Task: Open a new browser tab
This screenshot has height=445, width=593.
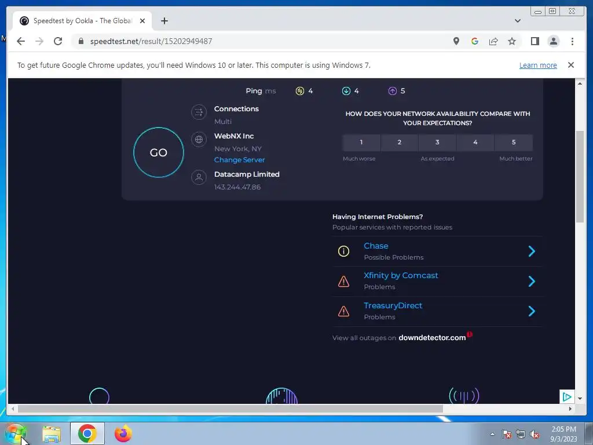Action: (164, 21)
